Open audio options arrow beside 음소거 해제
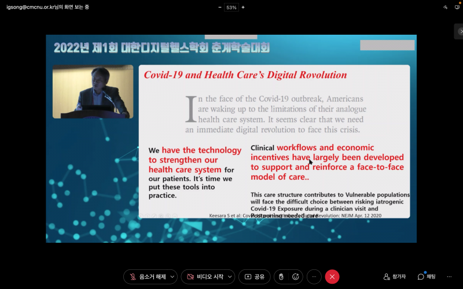This screenshot has height=289, width=463. (172, 277)
